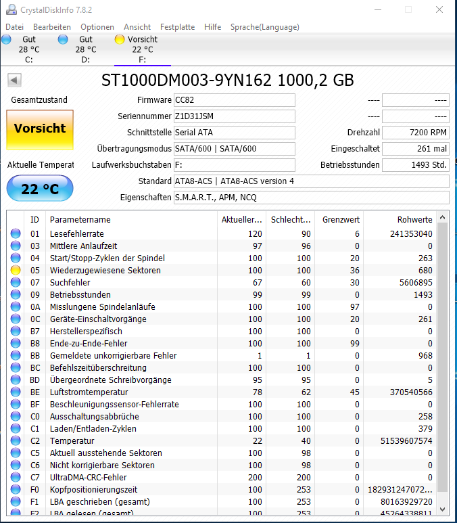Image resolution: width=457 pixels, height=523 pixels.
Task: Click raw value 680 in Wiederzugewiesene Sektoren row
Action: pyautogui.click(x=425, y=270)
